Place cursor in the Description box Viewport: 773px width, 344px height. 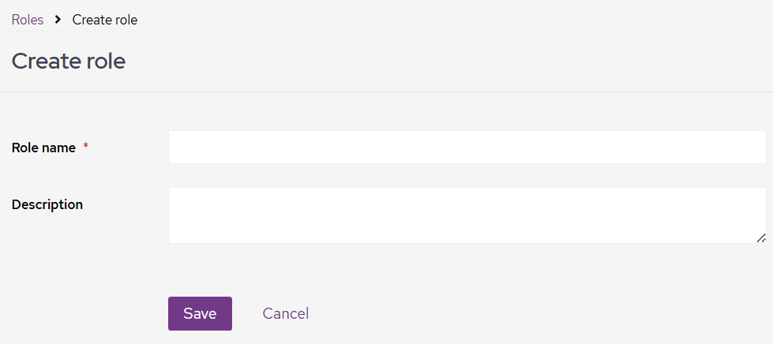click(x=467, y=215)
